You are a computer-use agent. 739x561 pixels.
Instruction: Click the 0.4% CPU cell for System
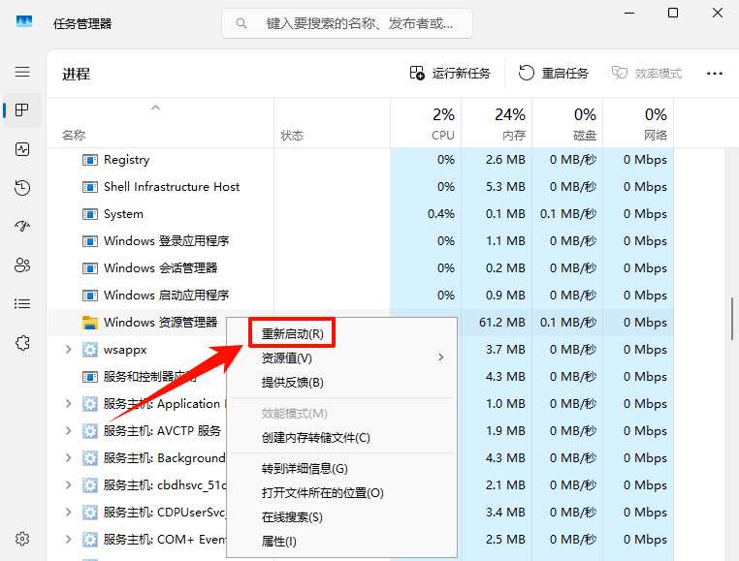tap(426, 214)
